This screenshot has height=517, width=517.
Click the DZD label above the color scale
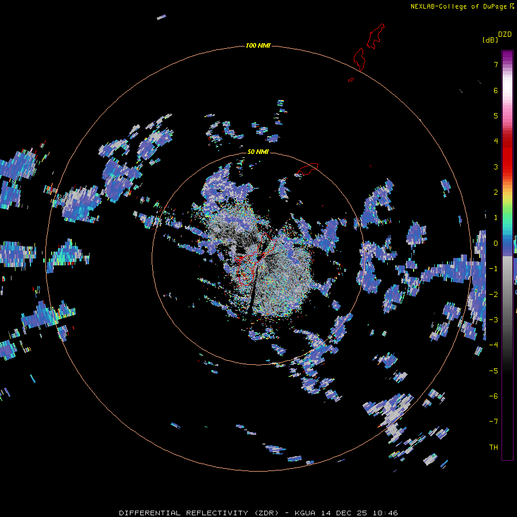click(x=505, y=34)
